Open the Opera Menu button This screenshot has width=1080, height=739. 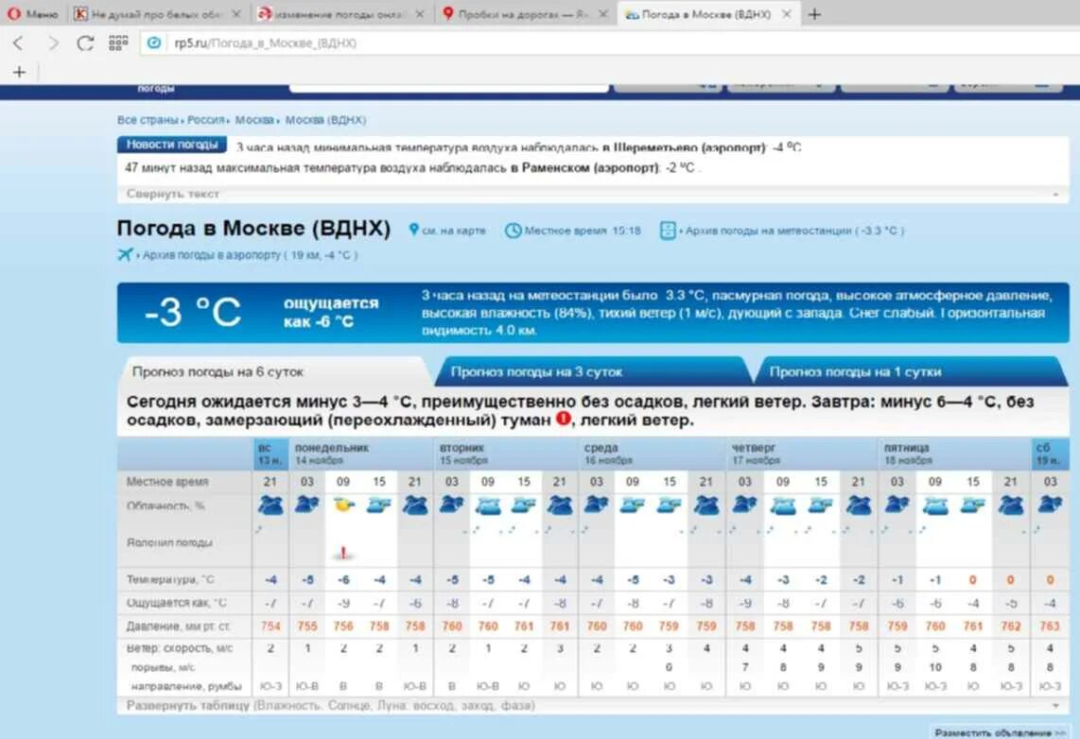(31, 14)
